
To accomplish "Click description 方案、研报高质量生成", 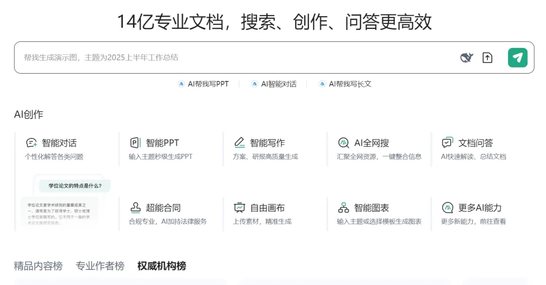I will pyautogui.click(x=265, y=156).
